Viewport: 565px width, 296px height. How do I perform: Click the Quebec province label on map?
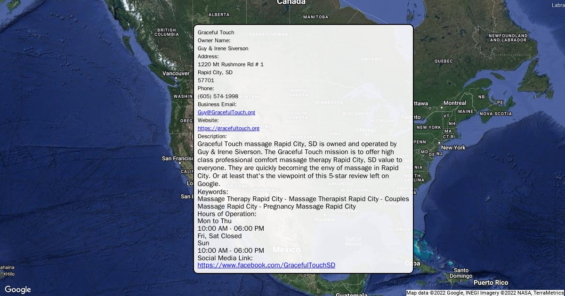pyautogui.click(x=444, y=61)
